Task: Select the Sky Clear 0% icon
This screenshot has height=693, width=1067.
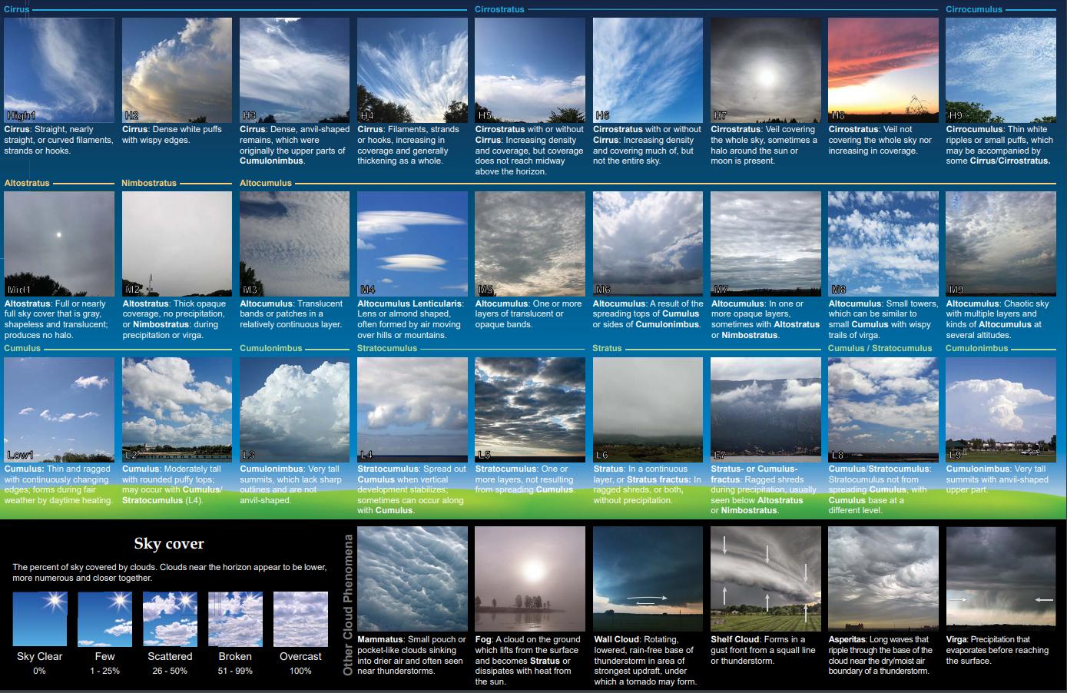Action: pyautogui.click(x=39, y=618)
